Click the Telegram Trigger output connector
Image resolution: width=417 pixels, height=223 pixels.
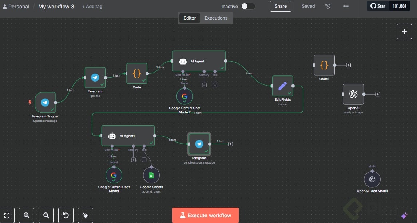(56, 102)
